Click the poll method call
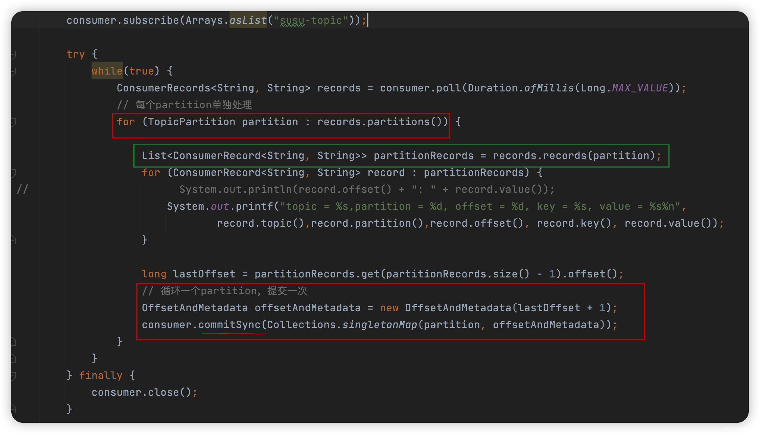The height and width of the screenshot is (434, 760). click(x=449, y=88)
